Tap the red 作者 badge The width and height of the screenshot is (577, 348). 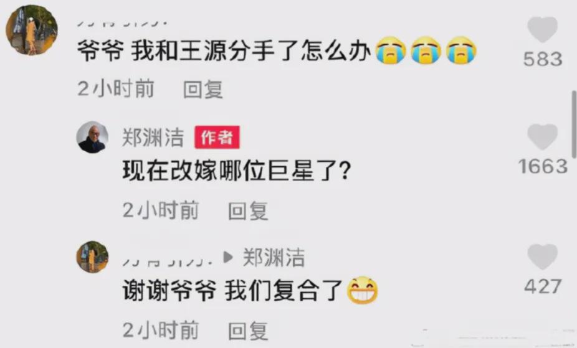tap(217, 137)
